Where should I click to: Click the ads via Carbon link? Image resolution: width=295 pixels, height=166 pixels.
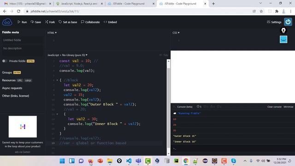pyautogui.click(x=23, y=152)
